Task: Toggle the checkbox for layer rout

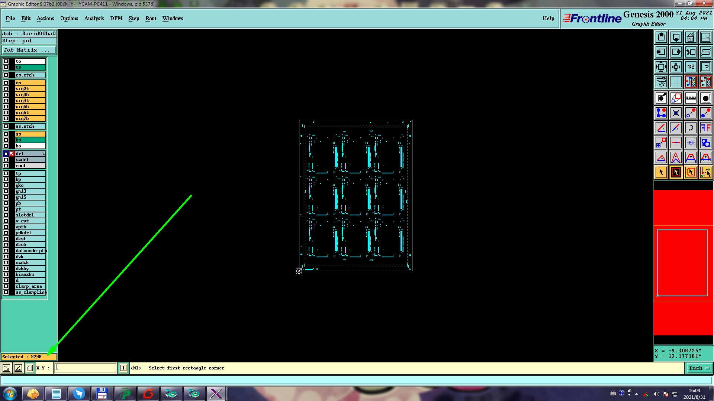Action: click(6, 166)
